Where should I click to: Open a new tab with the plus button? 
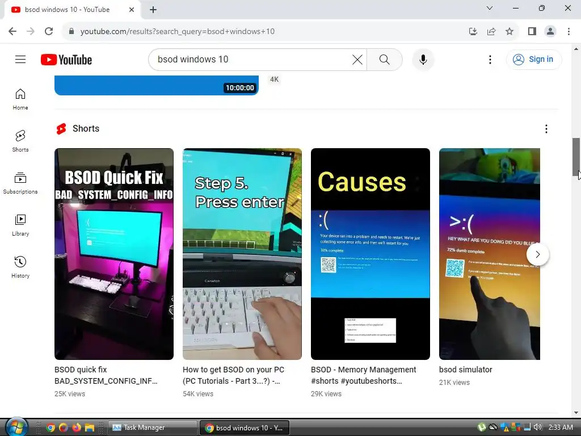(153, 10)
